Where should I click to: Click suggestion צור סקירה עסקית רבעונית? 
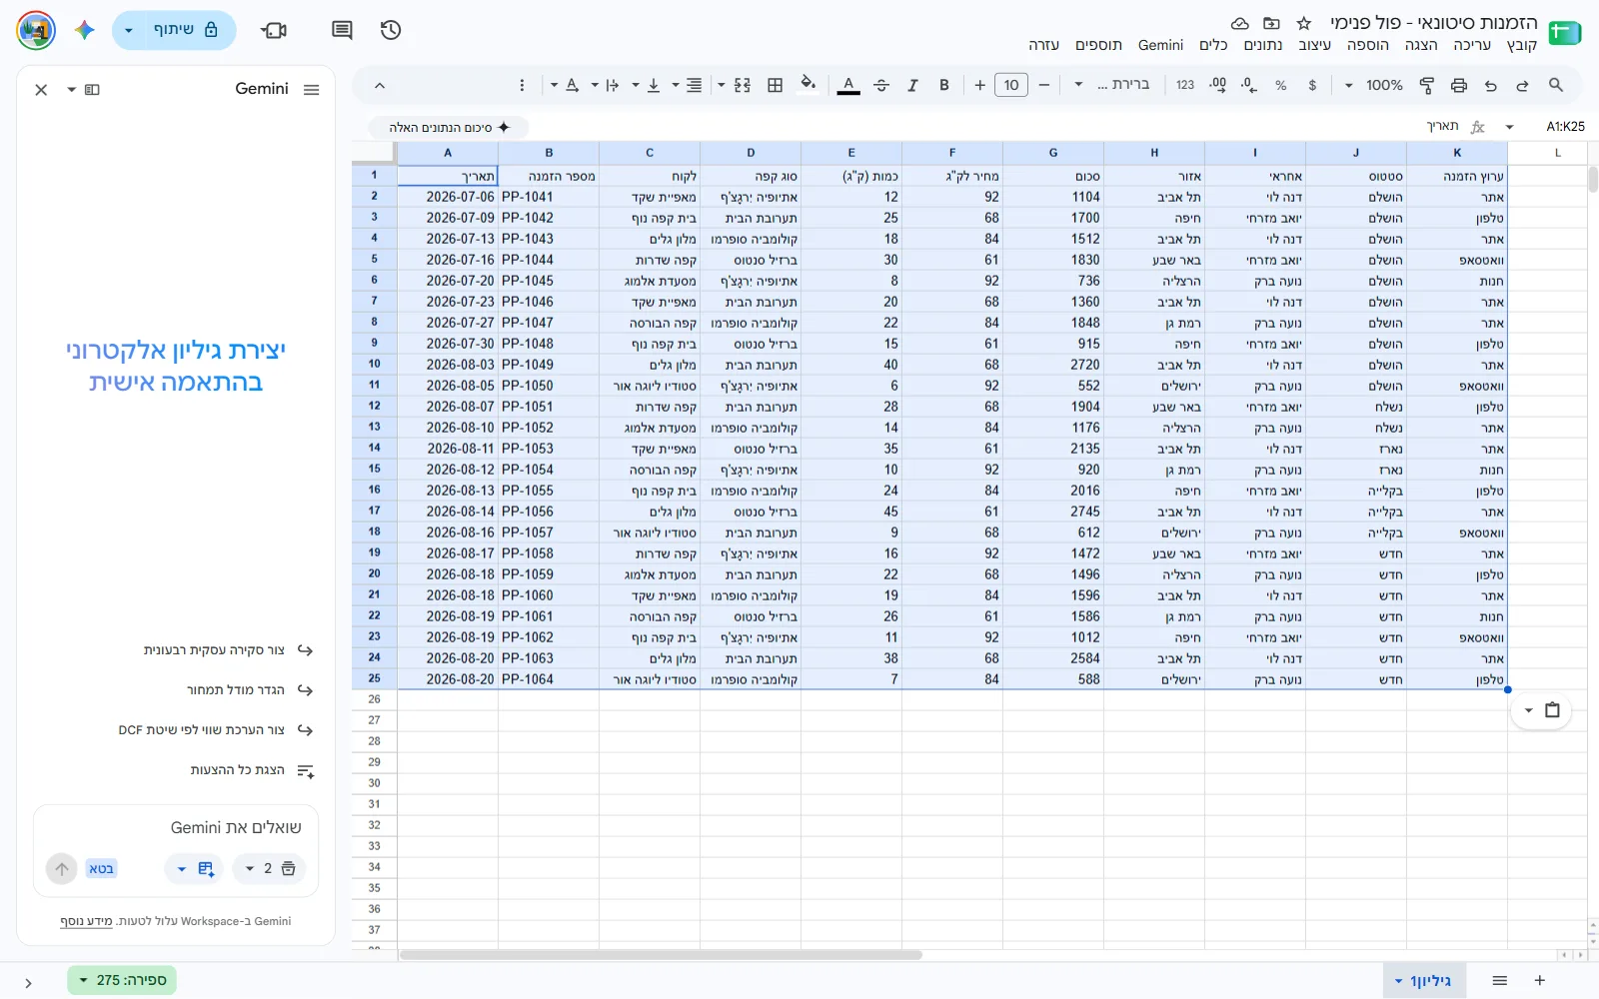click(x=228, y=650)
